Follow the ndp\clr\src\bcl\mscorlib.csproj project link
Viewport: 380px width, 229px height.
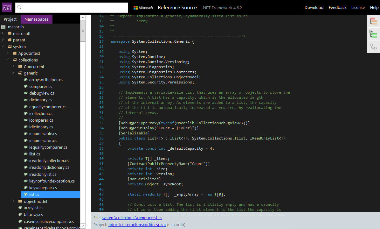[137, 225]
